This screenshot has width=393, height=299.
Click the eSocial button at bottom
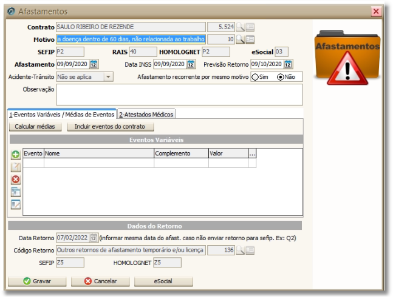coord(163,281)
